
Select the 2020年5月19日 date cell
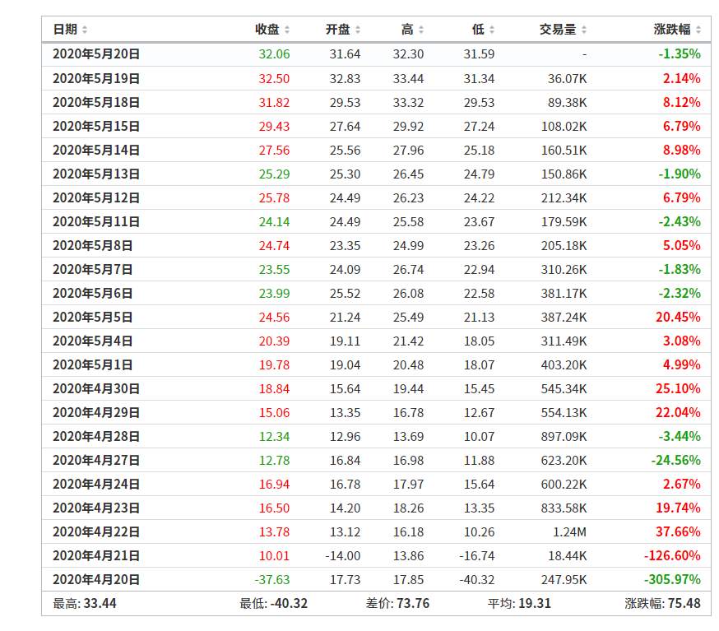(x=96, y=78)
